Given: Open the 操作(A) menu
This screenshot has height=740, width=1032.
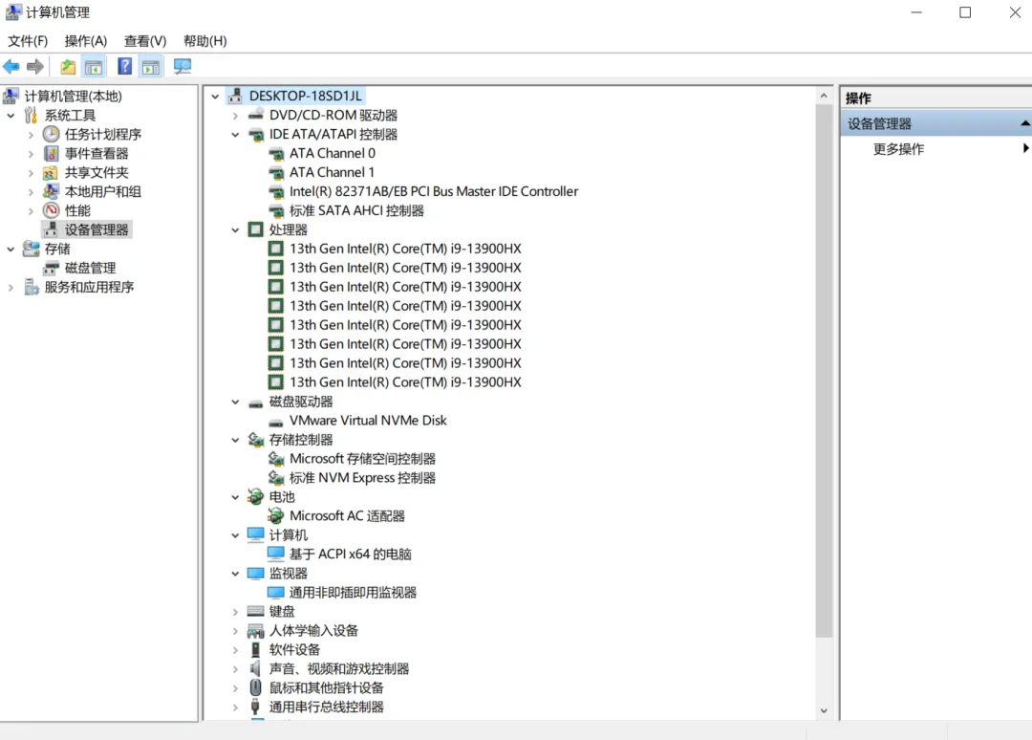Looking at the screenshot, I should click(x=86, y=41).
